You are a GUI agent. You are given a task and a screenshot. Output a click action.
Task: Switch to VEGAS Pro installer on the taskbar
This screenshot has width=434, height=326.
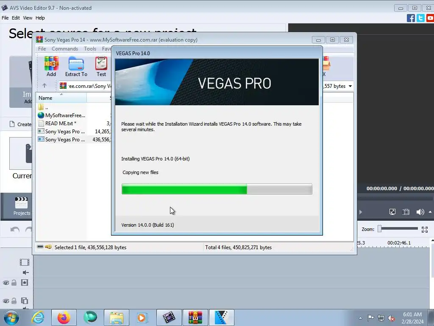click(x=221, y=318)
